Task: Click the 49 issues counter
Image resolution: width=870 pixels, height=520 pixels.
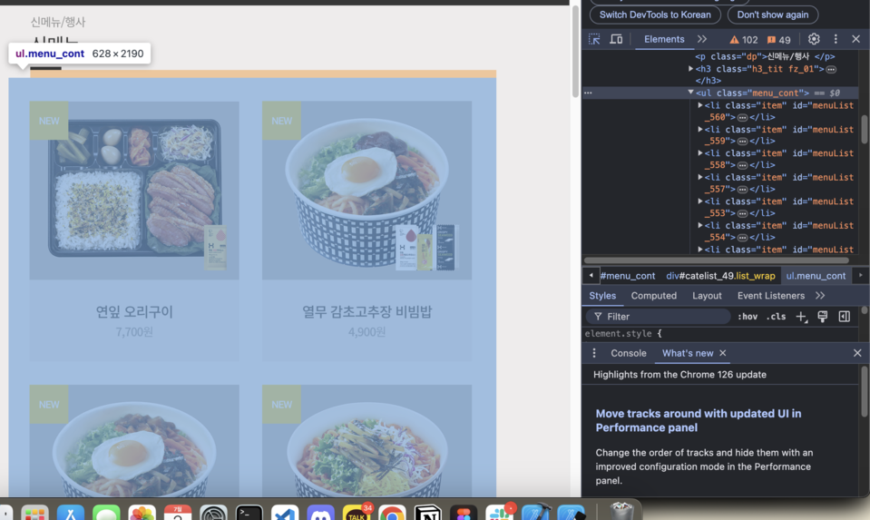Action: point(778,39)
